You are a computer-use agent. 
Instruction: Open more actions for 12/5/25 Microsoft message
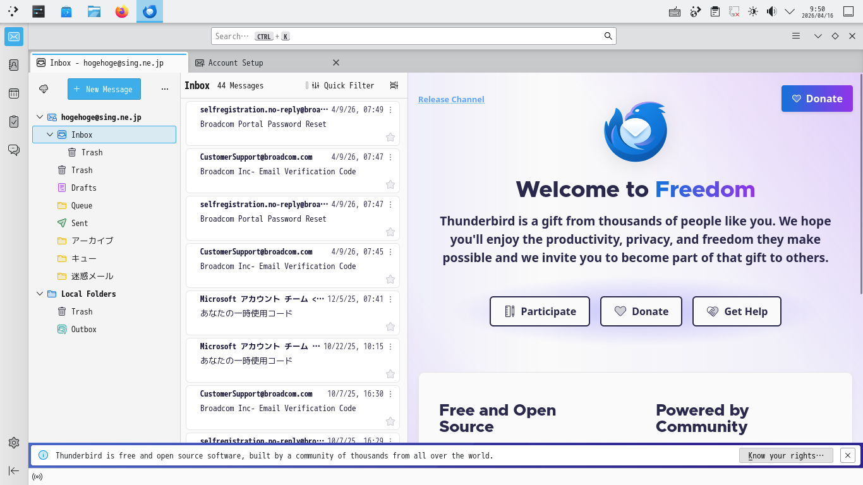(x=390, y=299)
